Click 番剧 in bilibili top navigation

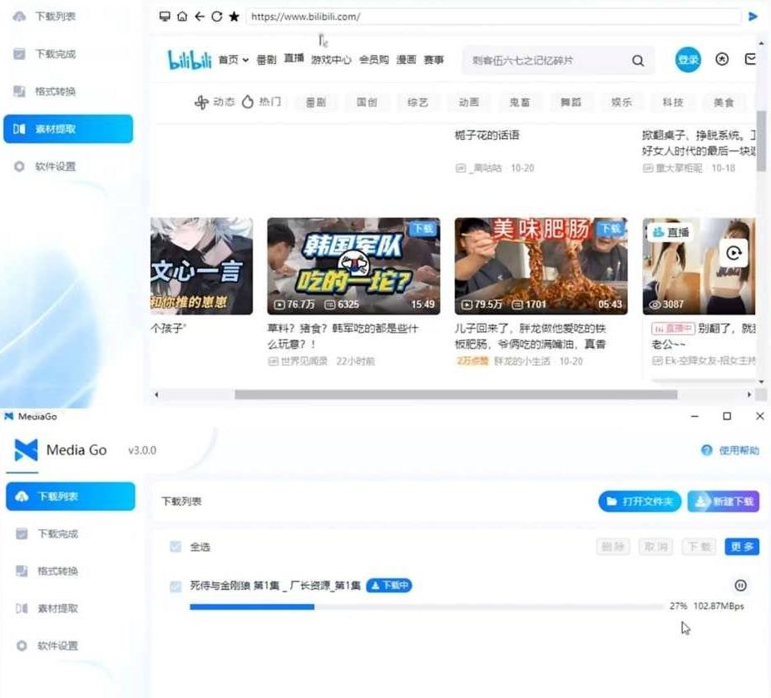[266, 60]
